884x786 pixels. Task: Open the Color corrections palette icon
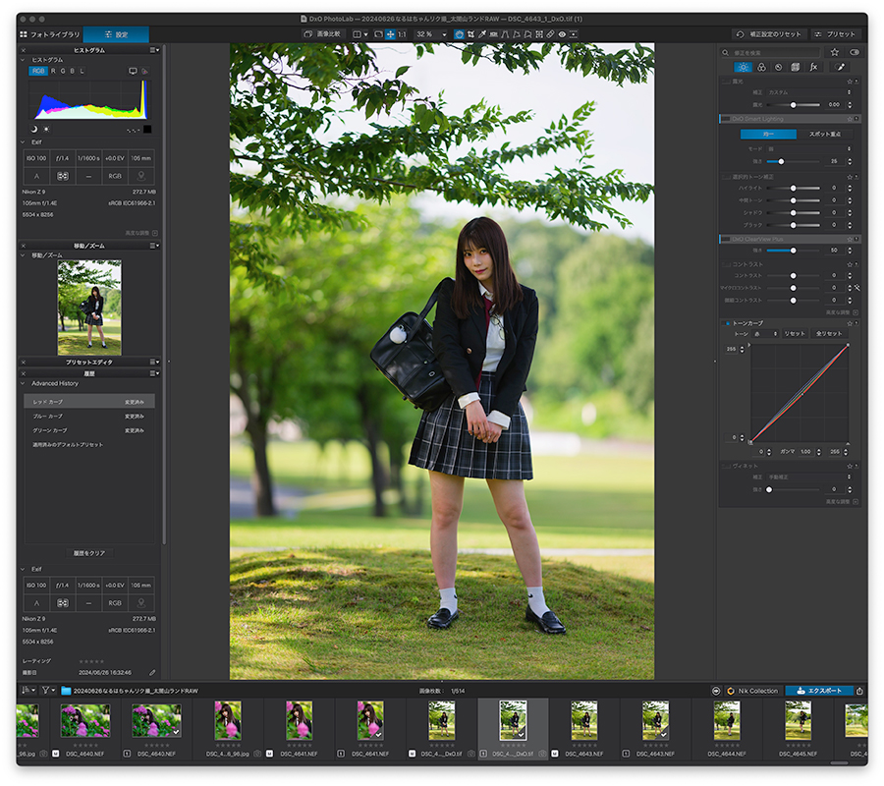coord(761,67)
